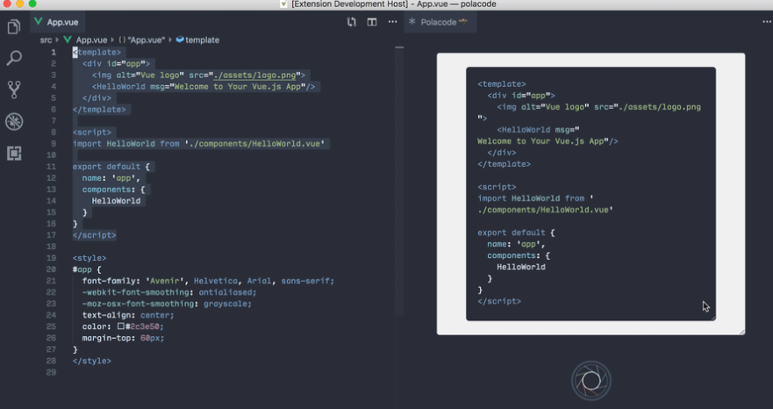Click the App.vue breadcrumb item
Viewport: 773px width, 409px height.
click(90, 40)
